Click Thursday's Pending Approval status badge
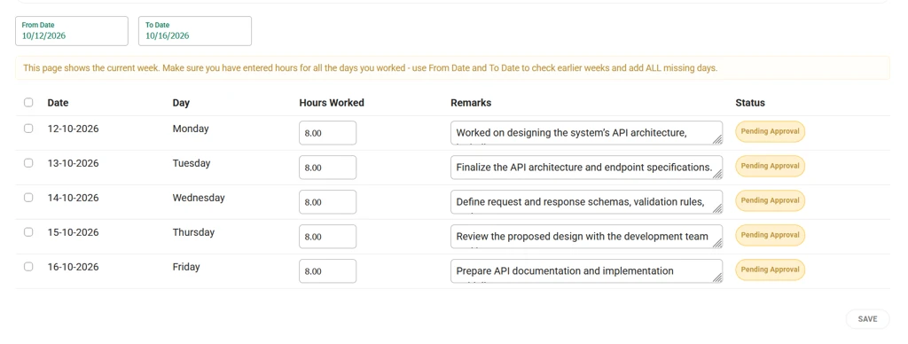Image resolution: width=908 pixels, height=344 pixels. tap(771, 235)
